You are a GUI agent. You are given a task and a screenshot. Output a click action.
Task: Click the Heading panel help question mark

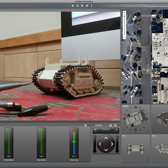pyautogui.click(x=148, y=131)
